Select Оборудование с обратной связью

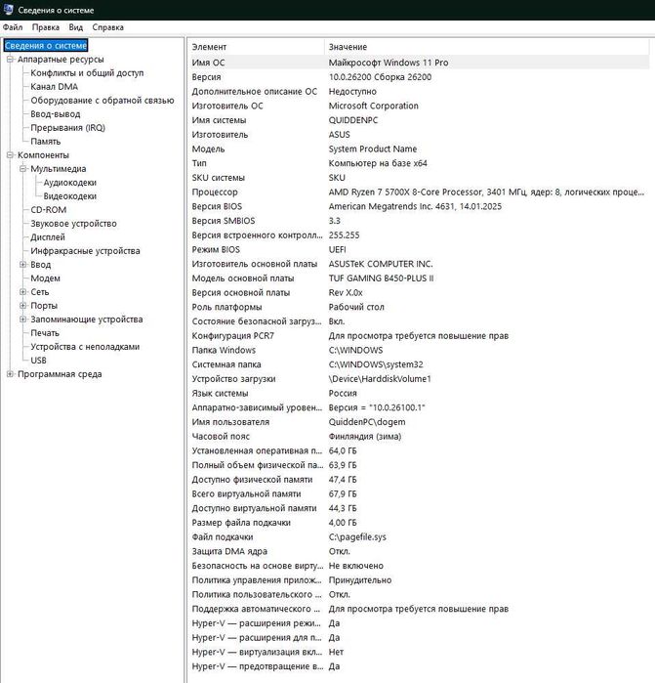point(102,101)
